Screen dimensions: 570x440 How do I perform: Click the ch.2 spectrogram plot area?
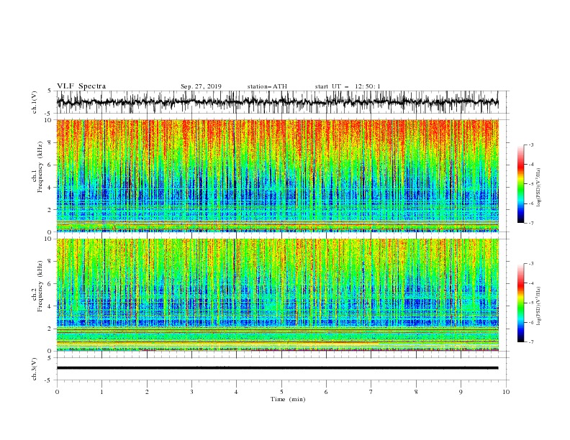tap(277, 295)
